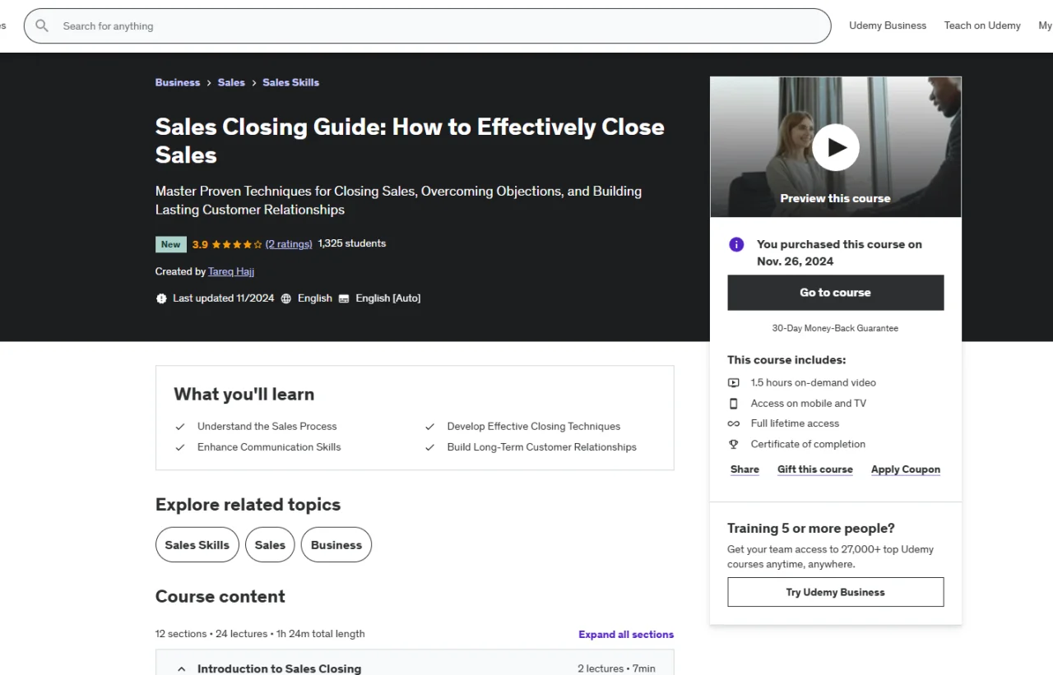Open the Business breadcrumb link

pyautogui.click(x=178, y=82)
